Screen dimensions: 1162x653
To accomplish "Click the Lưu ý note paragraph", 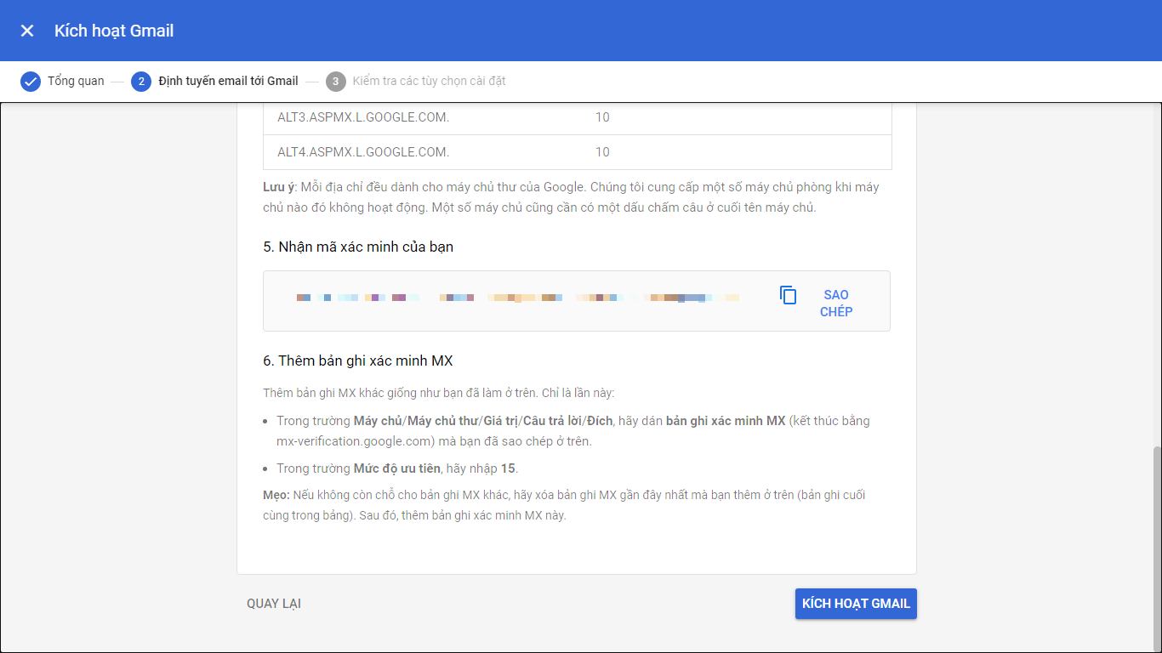I will [572, 197].
